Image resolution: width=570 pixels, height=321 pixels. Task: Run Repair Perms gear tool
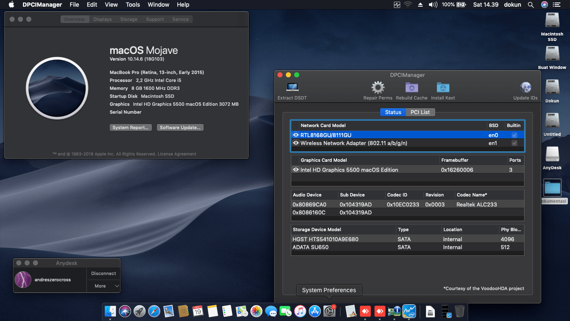[x=378, y=91]
